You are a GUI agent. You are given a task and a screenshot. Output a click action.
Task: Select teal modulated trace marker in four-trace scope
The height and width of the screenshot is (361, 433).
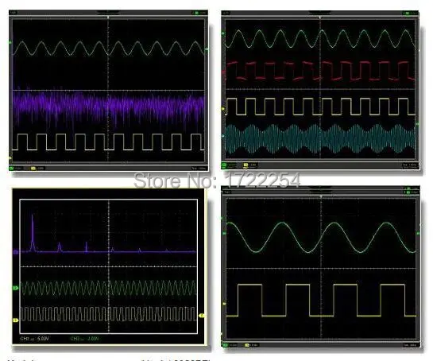[x=222, y=136]
